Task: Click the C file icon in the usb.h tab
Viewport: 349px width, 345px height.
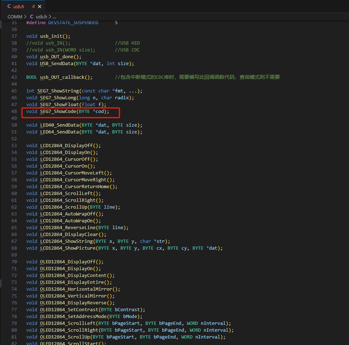Action: click(9, 7)
